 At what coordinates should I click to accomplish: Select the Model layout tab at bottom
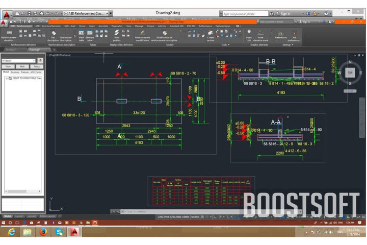[8, 216]
